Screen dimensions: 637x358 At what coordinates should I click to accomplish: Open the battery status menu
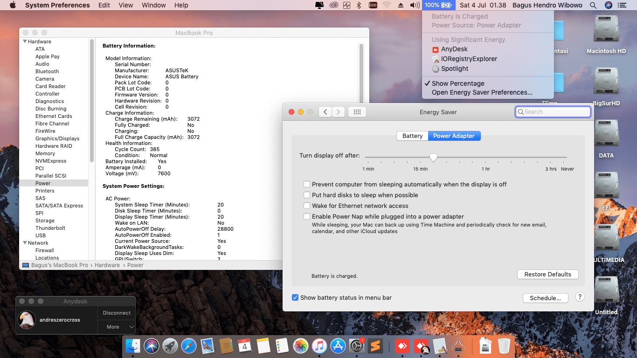[x=439, y=5]
